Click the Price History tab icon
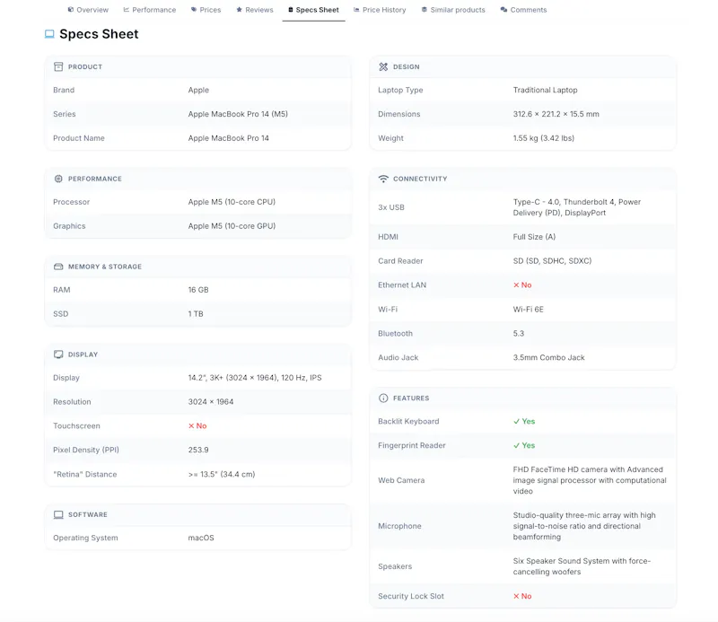Viewport: 718px width, 622px height. click(356, 9)
